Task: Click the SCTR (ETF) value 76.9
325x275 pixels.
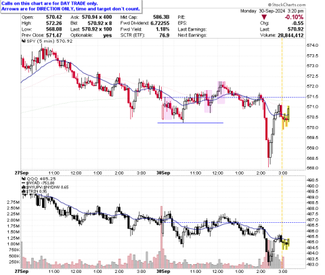Action: click(164, 35)
